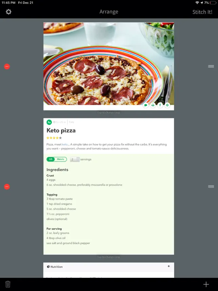Open the settings gear icon
This screenshot has width=218, height=291.
coord(8,12)
